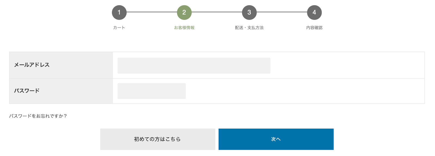This screenshot has height=156, width=435.
Task: Click empty area right of password field
Action: point(305,91)
